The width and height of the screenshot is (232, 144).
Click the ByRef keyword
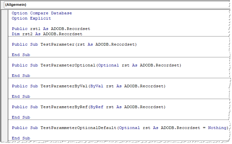click(97, 107)
